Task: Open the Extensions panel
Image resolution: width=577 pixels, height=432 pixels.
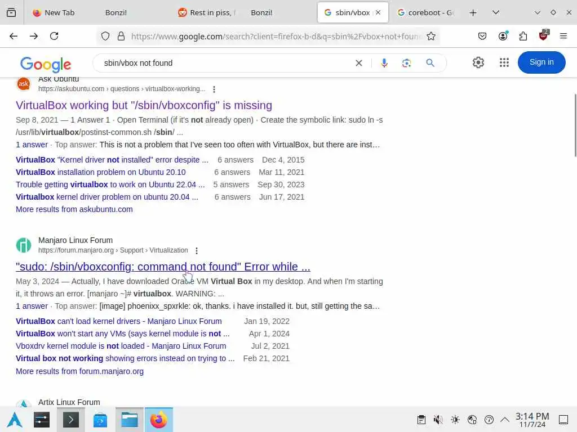Action: click(523, 36)
